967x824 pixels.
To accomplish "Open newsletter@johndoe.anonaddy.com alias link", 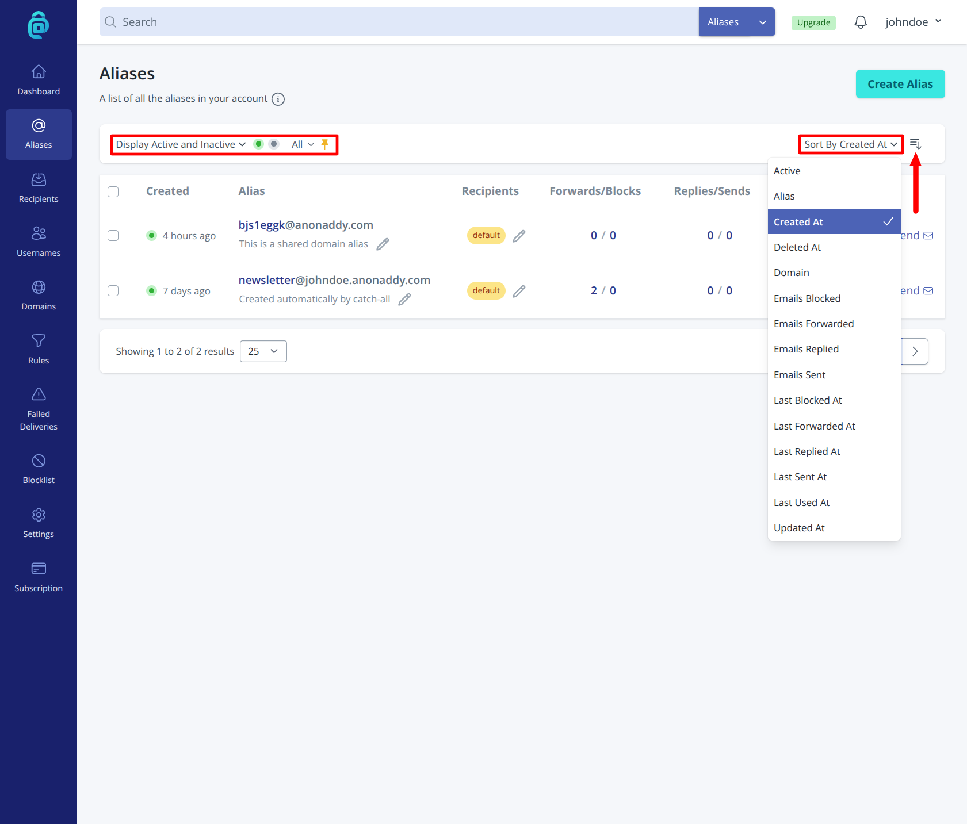I will point(334,280).
